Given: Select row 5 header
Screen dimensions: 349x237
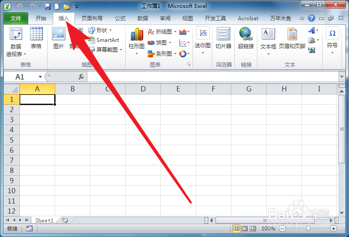Looking at the screenshot, I should pos(11,140).
